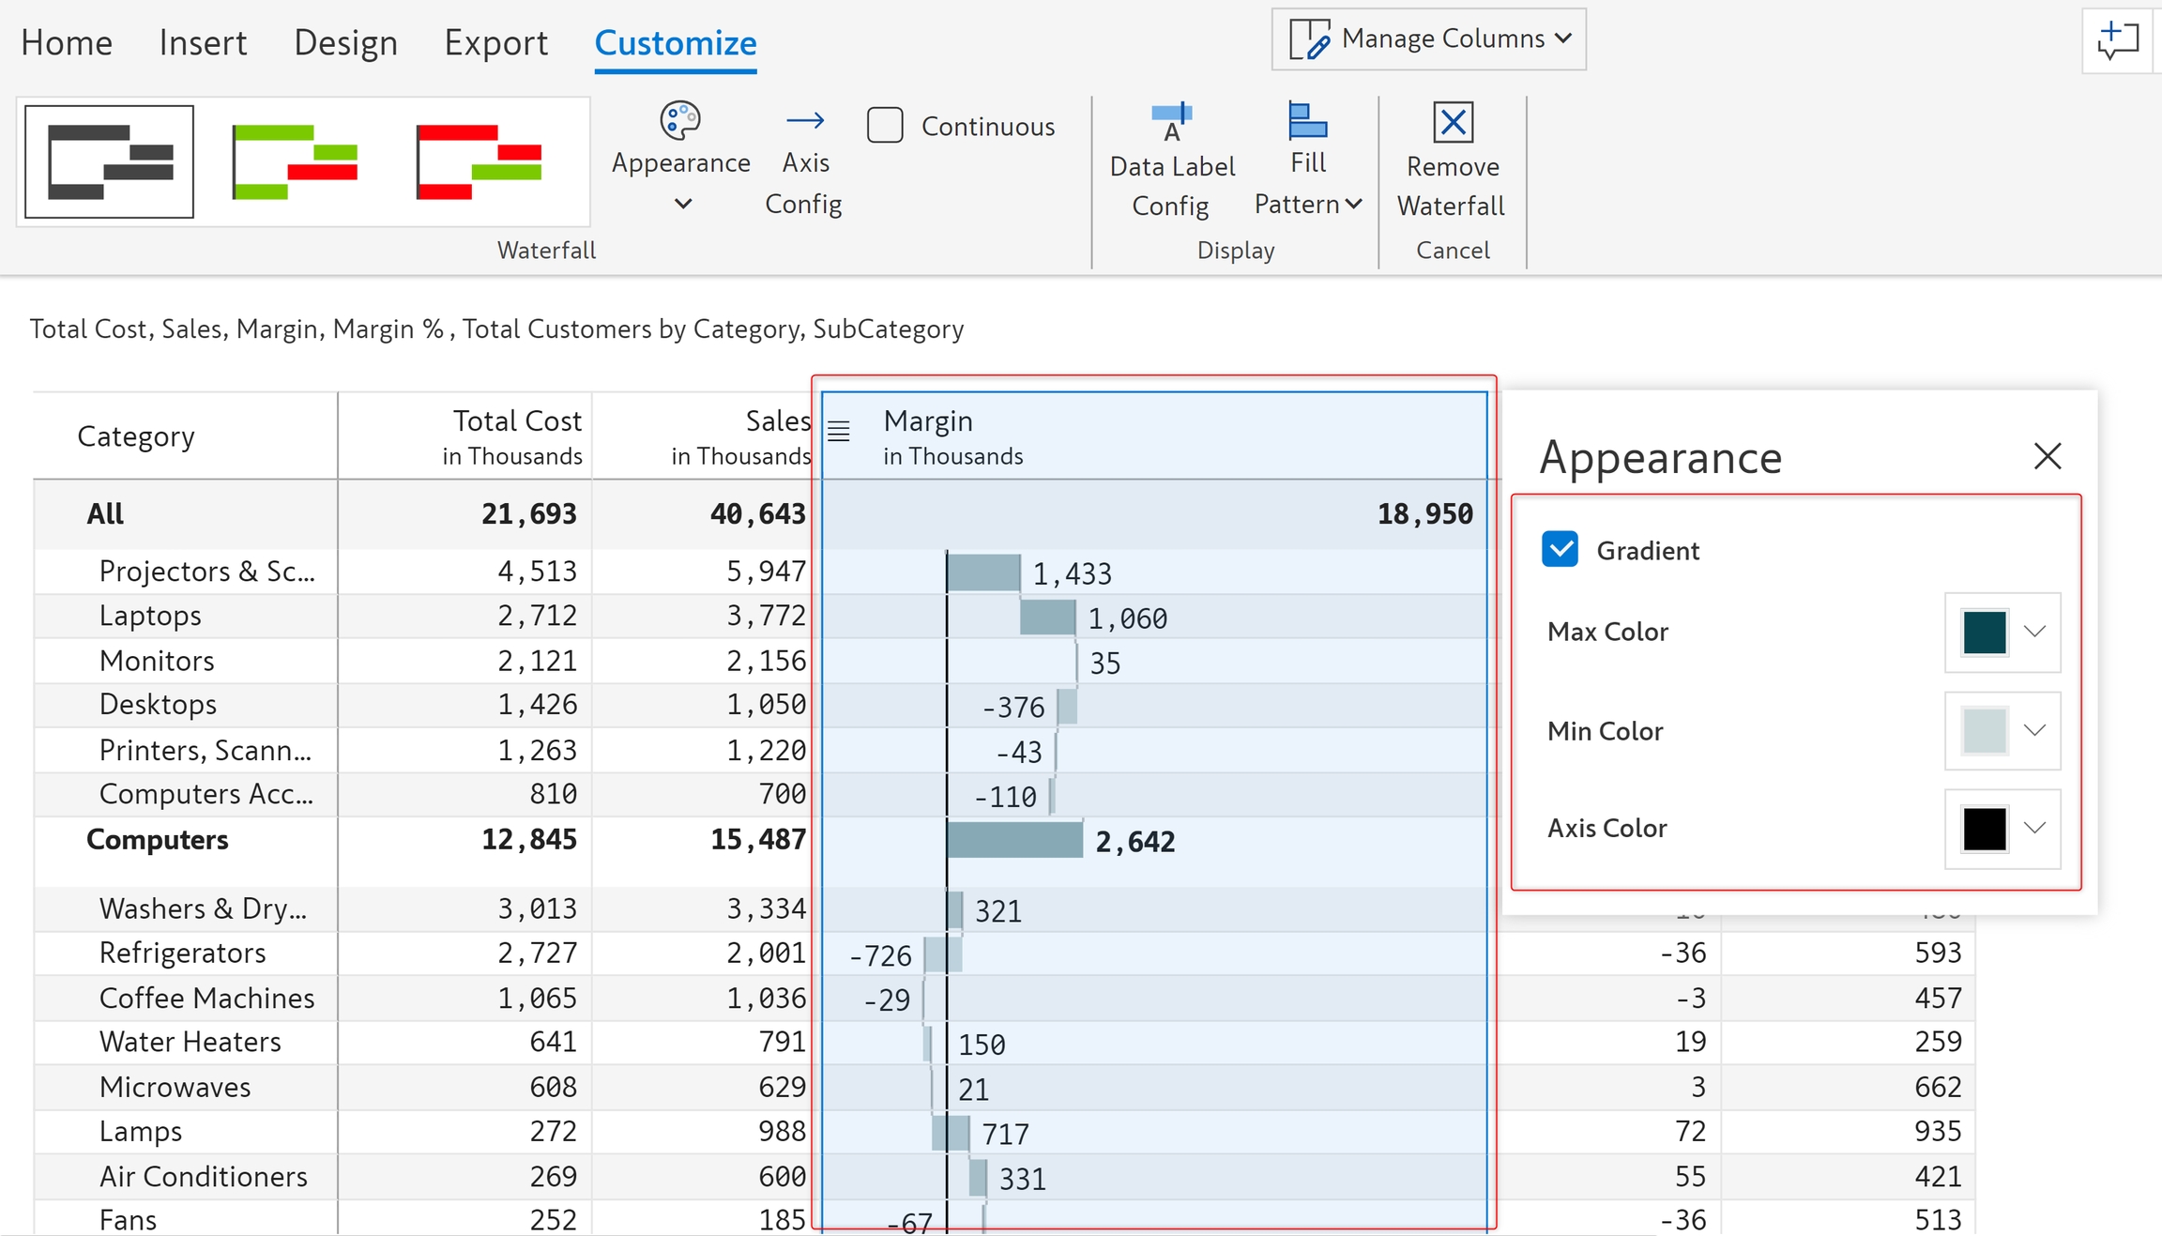Click the Fill Pattern icon

point(1307,121)
